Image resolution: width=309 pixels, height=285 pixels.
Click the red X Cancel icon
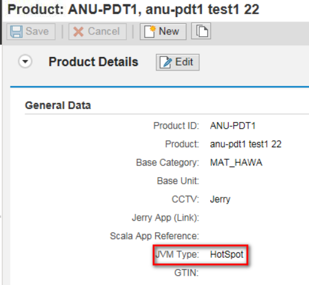[78, 32]
